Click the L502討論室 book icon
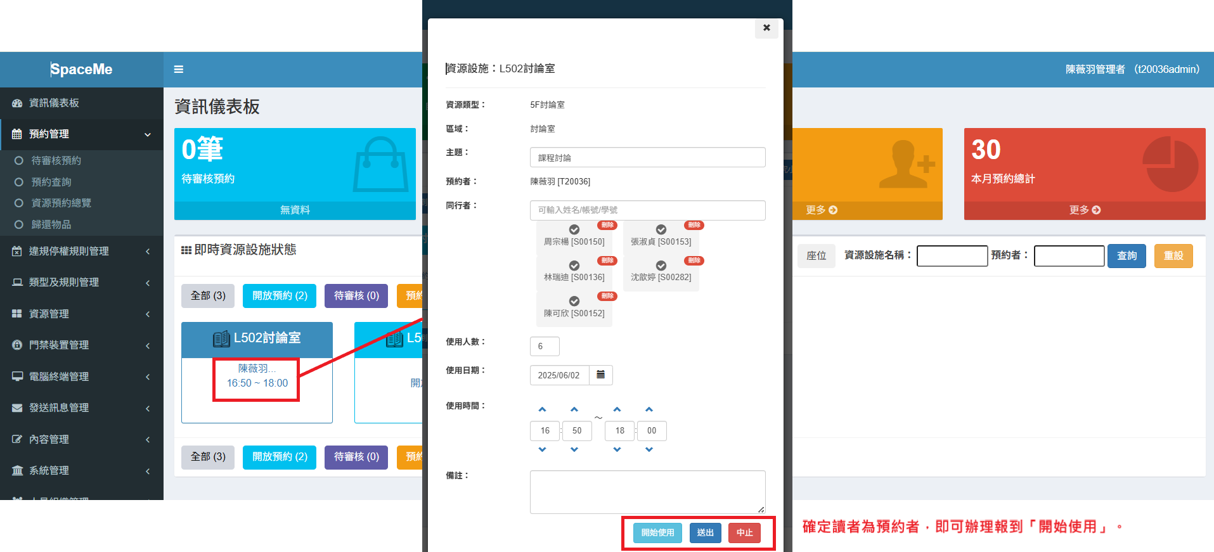 pyautogui.click(x=221, y=339)
